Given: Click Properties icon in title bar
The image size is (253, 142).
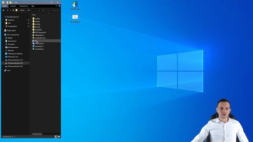Looking at the screenshot, I should coord(8,2).
